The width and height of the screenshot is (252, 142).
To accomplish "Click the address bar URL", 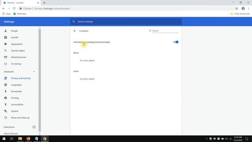I will coord(52,9).
